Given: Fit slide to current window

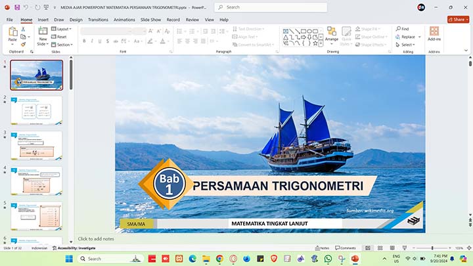Looking at the screenshot, I should click(x=469, y=248).
